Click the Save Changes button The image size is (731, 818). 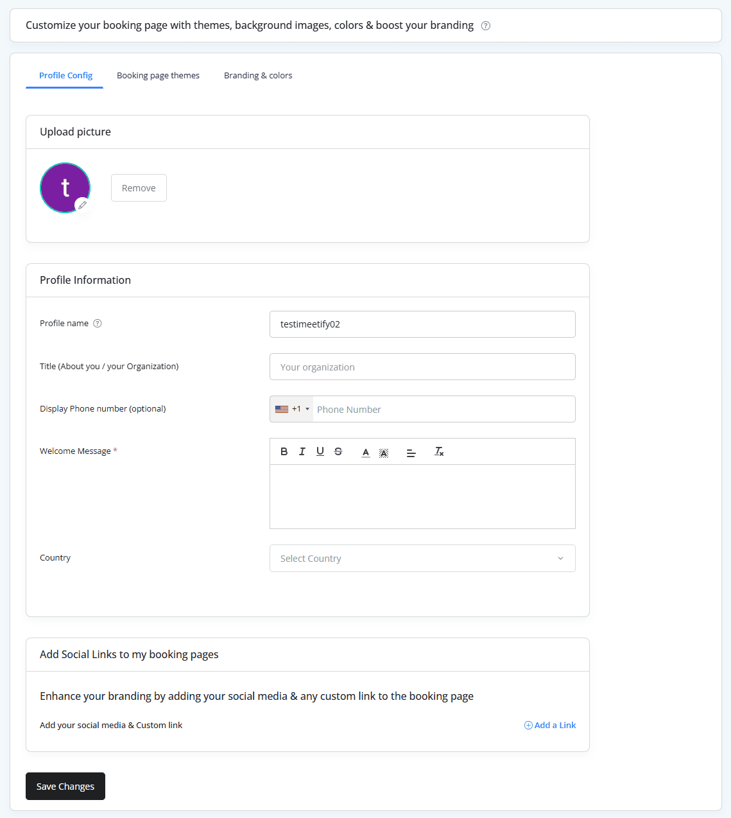pos(65,787)
